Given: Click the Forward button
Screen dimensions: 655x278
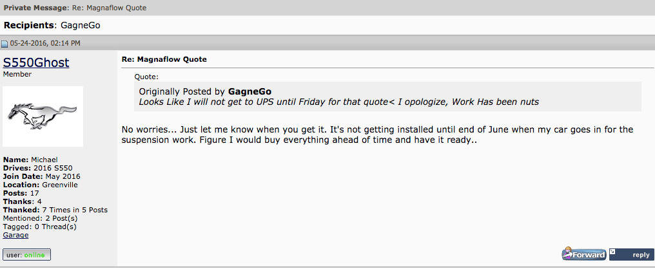Looking at the screenshot, I should 583,254.
